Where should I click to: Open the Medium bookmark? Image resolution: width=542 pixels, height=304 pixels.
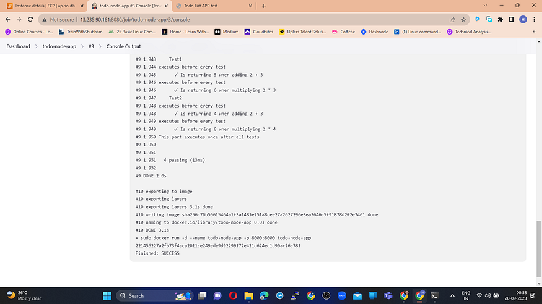tap(227, 32)
